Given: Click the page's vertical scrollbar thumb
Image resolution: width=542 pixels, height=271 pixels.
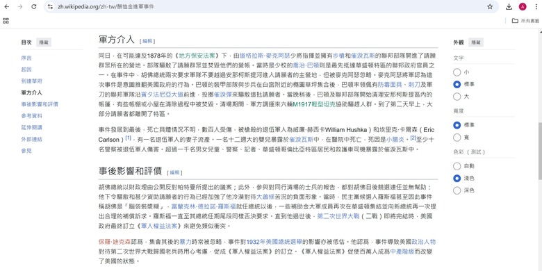Looking at the screenshot, I should [540, 151].
